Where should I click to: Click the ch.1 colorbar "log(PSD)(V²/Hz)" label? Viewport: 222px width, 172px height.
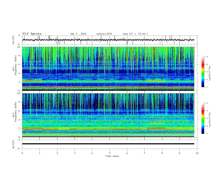pos(210,73)
